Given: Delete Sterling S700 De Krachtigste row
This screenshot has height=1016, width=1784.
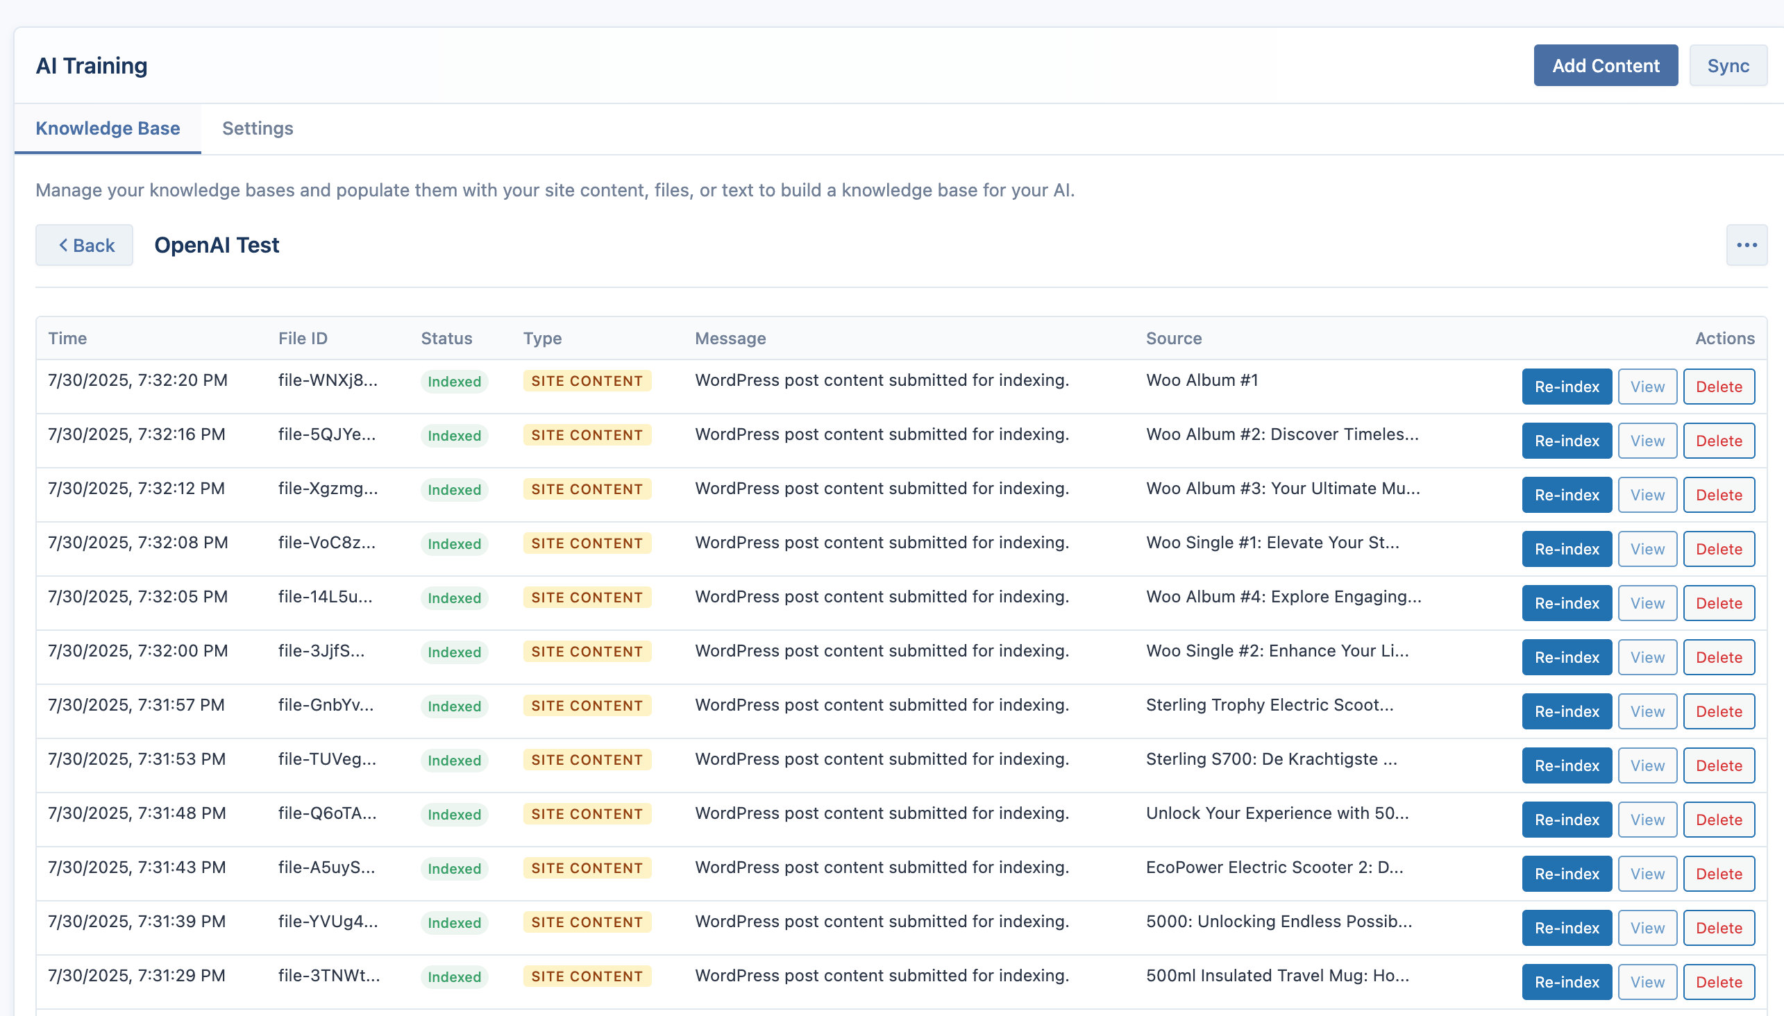Looking at the screenshot, I should point(1719,765).
